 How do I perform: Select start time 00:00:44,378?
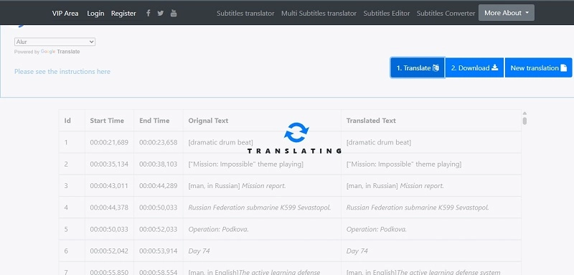[109, 208]
